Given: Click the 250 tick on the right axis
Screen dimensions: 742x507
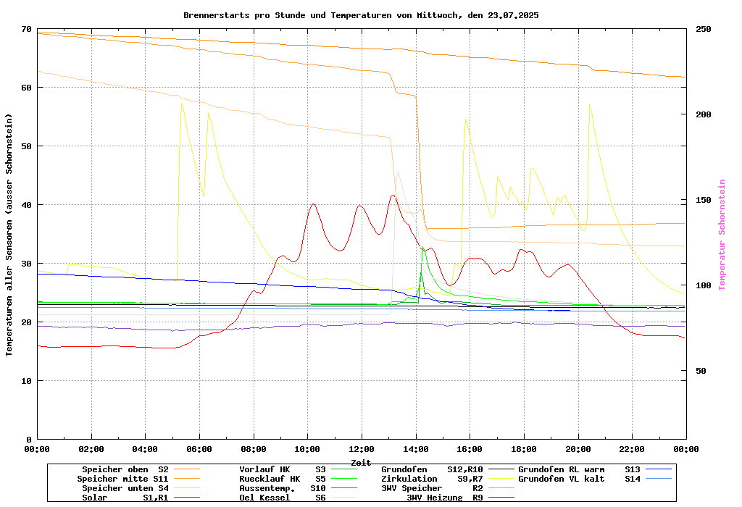Looking at the screenshot, I should [x=704, y=29].
